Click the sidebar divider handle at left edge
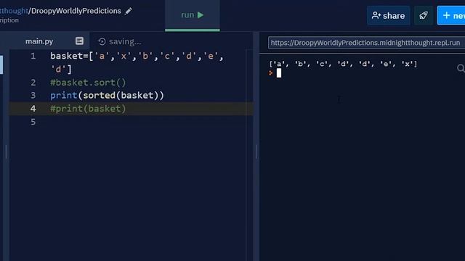Screen dimensions: 465x261 click(x=7, y=152)
